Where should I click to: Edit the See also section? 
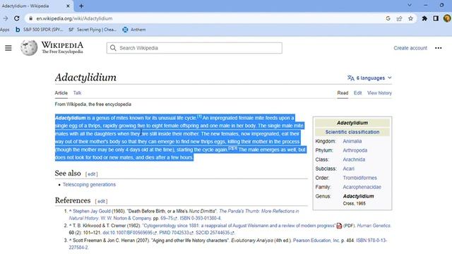pyautogui.click(x=91, y=174)
